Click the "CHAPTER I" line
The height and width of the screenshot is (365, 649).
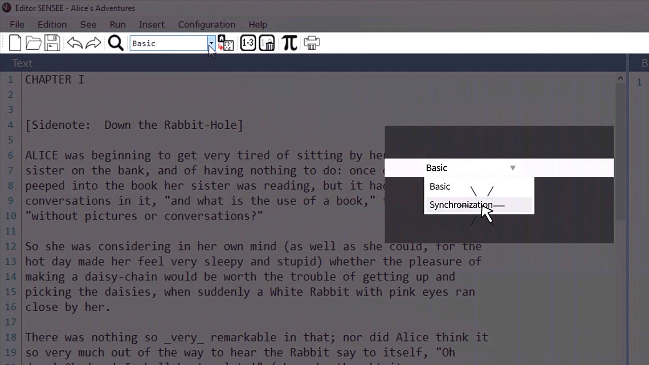click(55, 80)
